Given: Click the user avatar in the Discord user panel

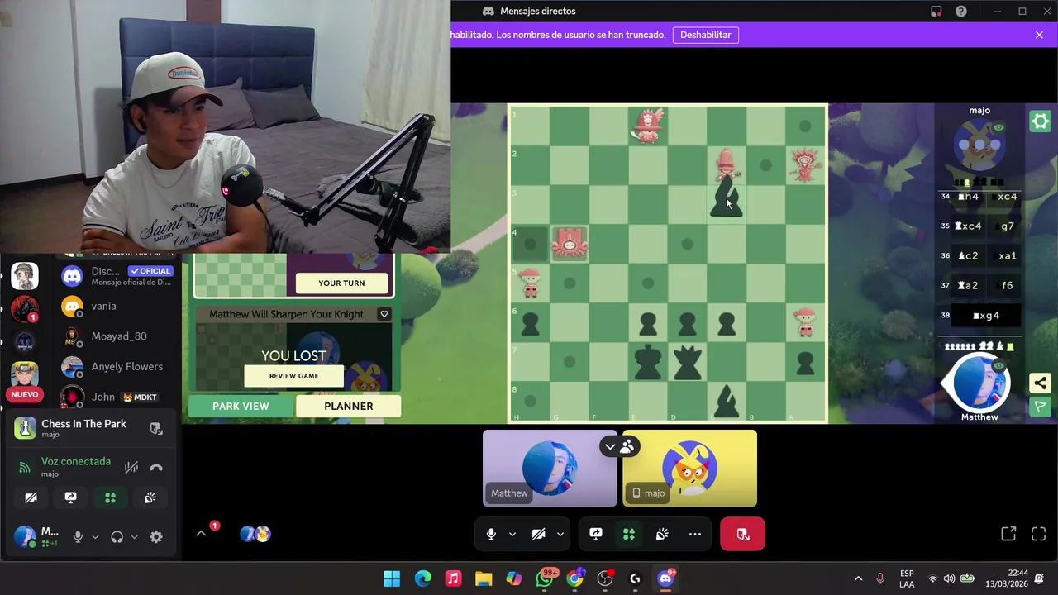Looking at the screenshot, I should 25,536.
